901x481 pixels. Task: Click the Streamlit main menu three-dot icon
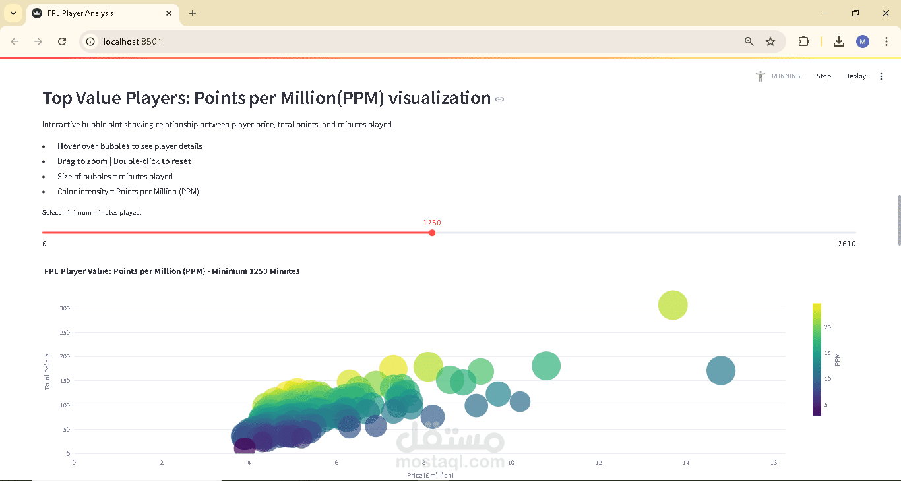881,76
